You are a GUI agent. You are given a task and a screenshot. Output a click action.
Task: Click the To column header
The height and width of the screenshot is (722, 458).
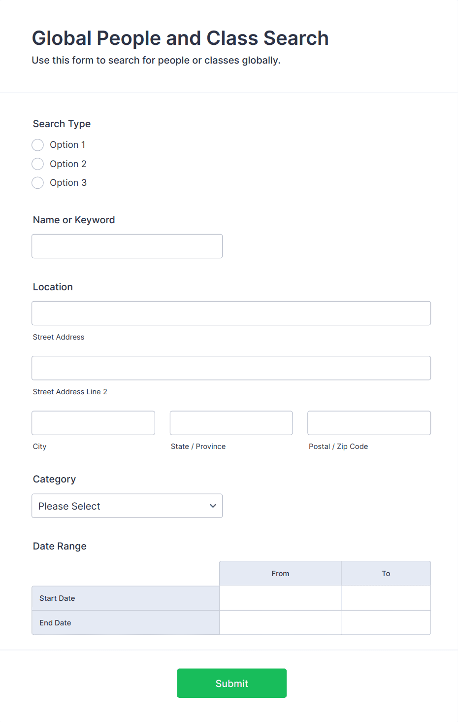pos(386,573)
